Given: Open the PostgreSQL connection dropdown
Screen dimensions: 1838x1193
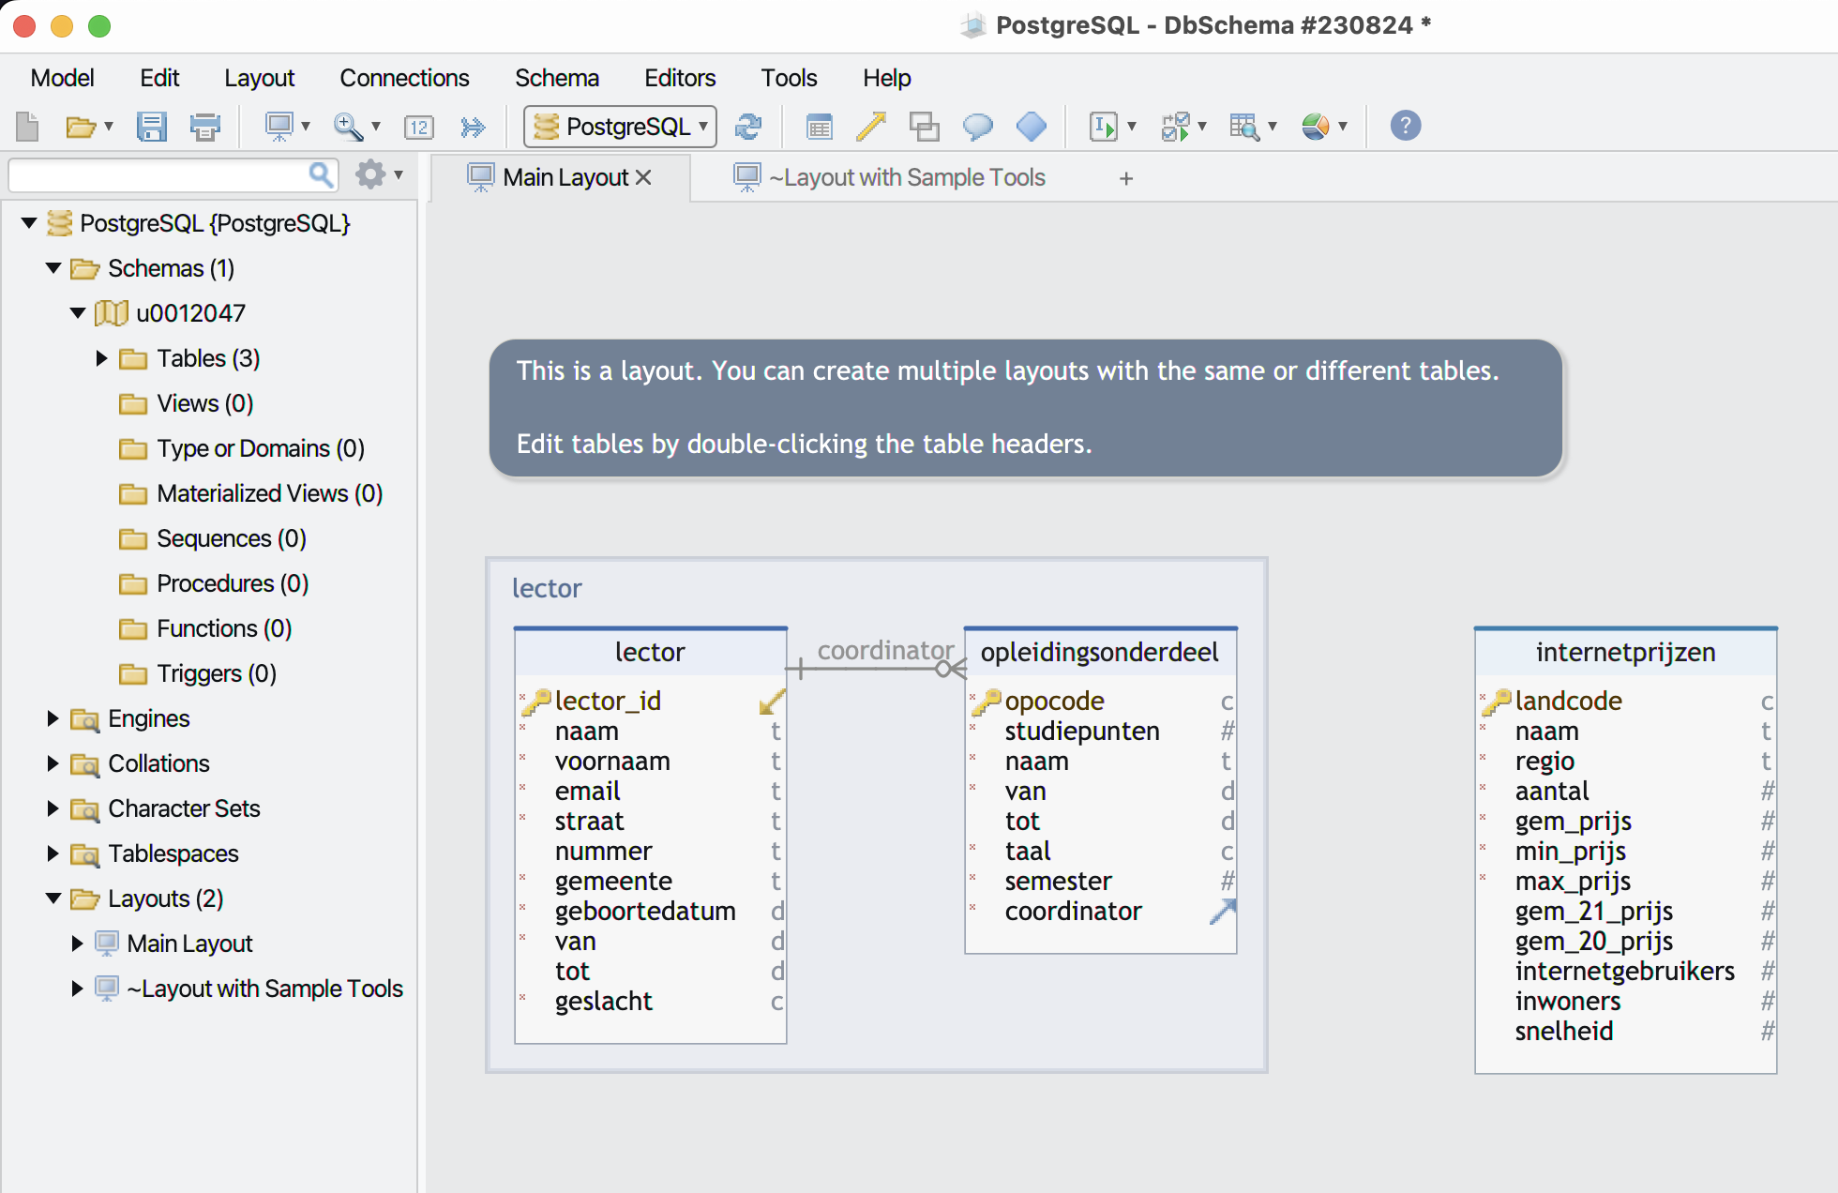Looking at the screenshot, I should tap(620, 126).
